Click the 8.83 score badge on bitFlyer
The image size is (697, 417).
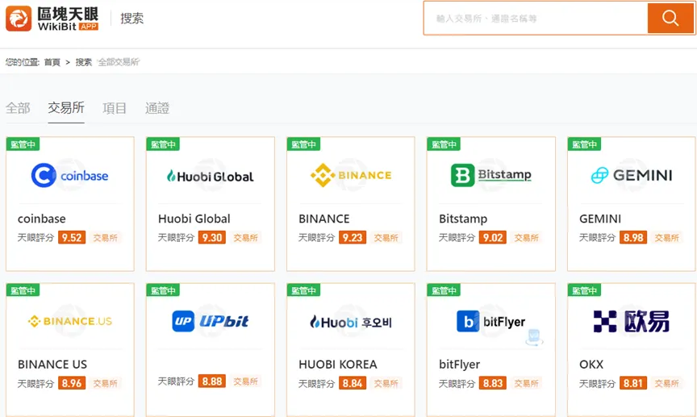click(x=493, y=383)
